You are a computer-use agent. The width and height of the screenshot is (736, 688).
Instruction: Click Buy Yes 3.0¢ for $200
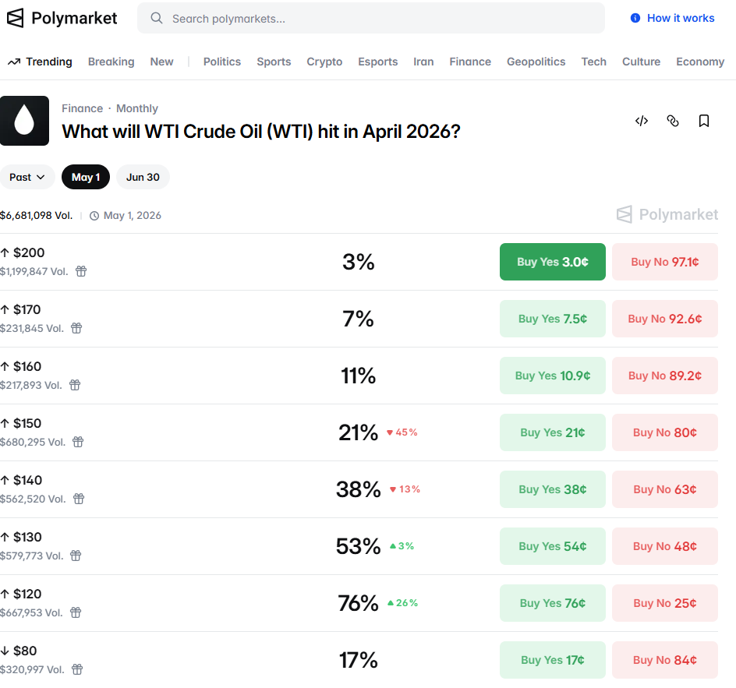552,262
